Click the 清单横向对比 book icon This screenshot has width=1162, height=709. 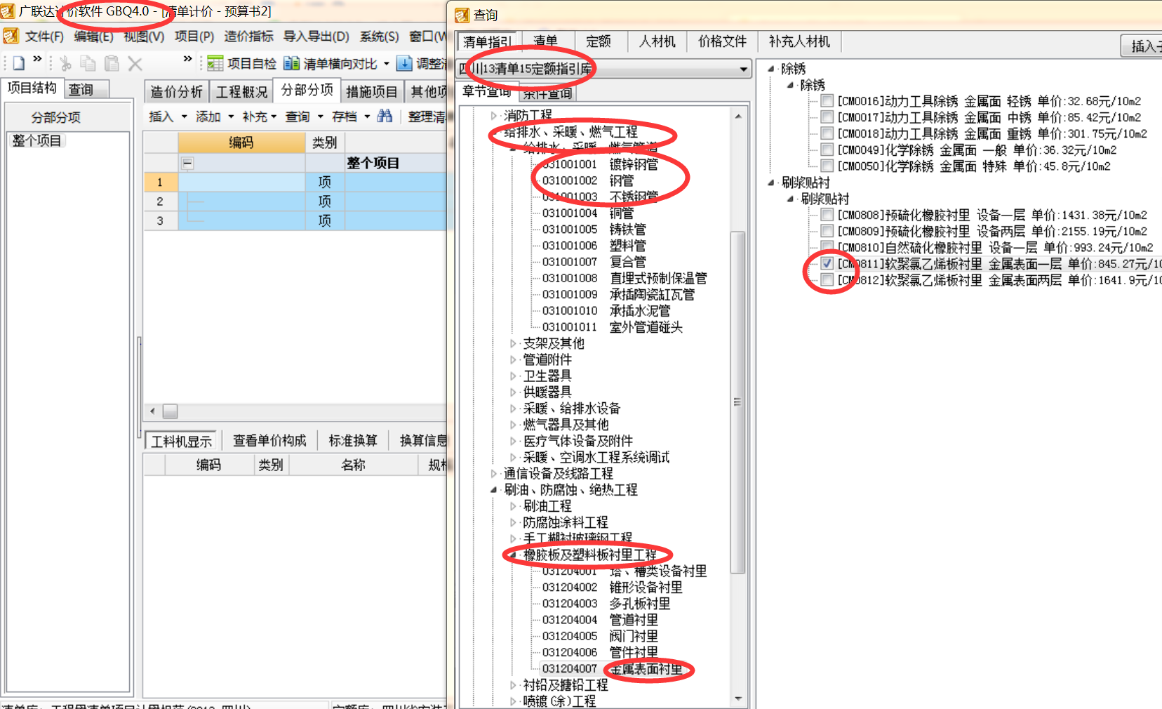point(291,64)
